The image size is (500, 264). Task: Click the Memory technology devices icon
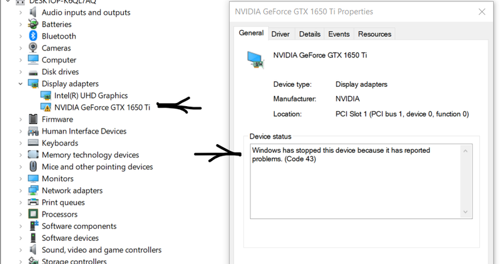33,155
